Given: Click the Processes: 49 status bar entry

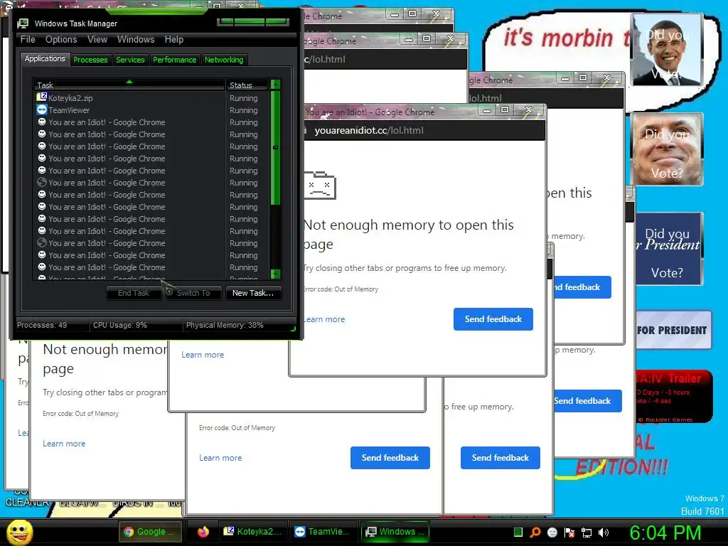Looking at the screenshot, I should tap(42, 325).
